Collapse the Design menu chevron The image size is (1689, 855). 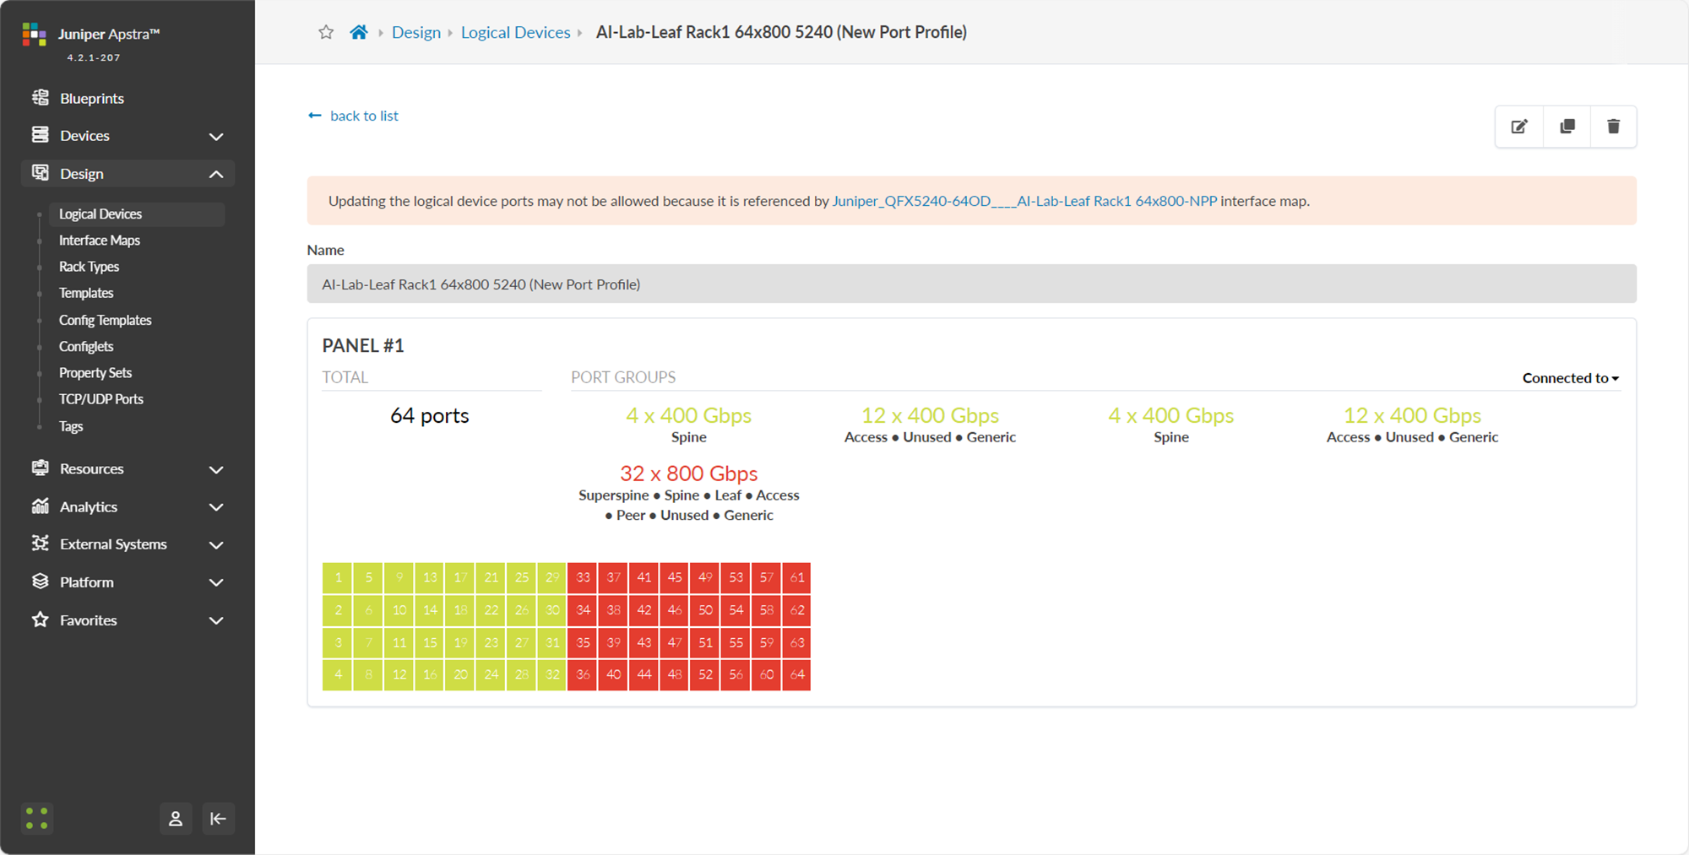216,174
